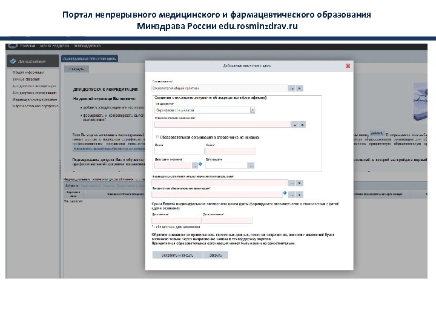Click the exam date input field

click(173, 165)
